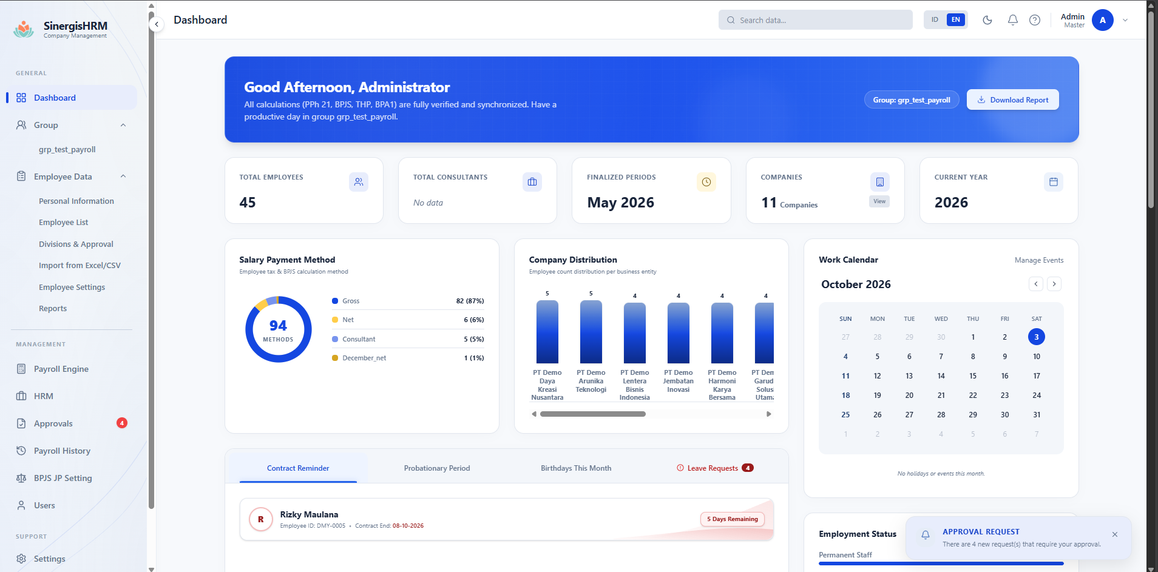Image resolution: width=1158 pixels, height=572 pixels.
Task: Switch language to ID
Action: [x=935, y=20]
